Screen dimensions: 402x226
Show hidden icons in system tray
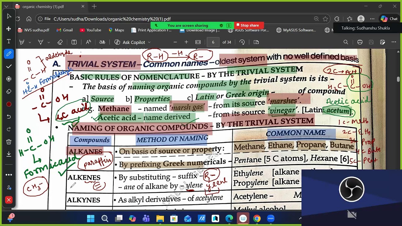point(300,218)
